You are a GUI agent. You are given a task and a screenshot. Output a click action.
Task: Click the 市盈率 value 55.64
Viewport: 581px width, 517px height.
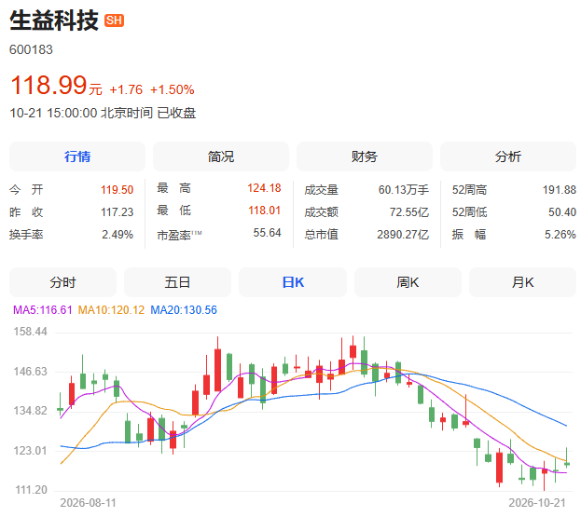[x=267, y=232]
